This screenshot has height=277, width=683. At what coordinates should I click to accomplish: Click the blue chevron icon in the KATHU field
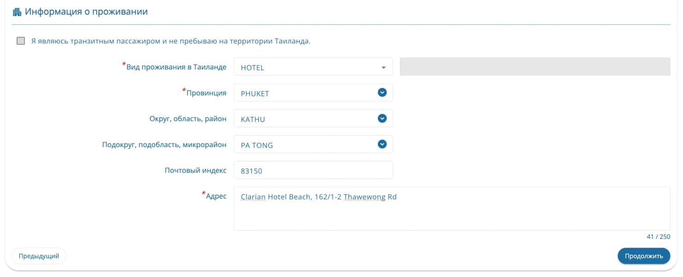point(382,118)
